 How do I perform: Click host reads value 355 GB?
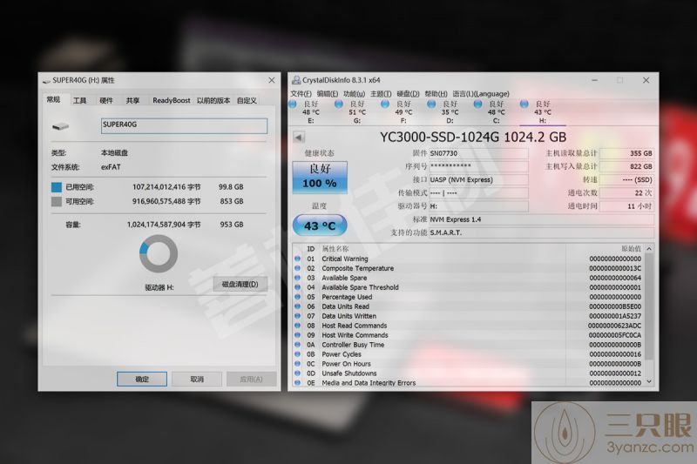click(626, 153)
